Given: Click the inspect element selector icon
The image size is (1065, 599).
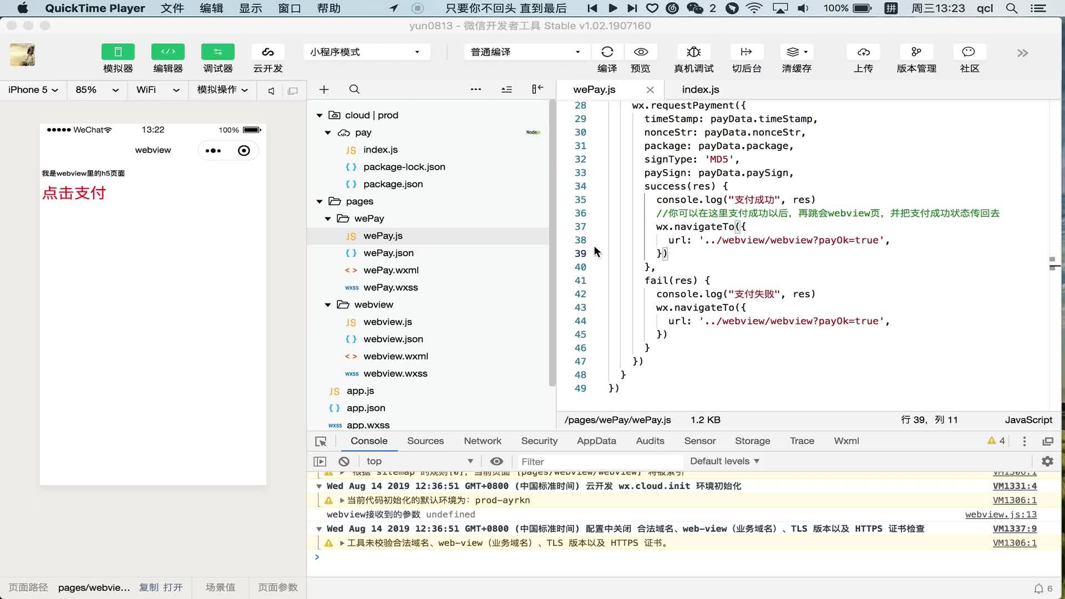Looking at the screenshot, I should coord(321,441).
